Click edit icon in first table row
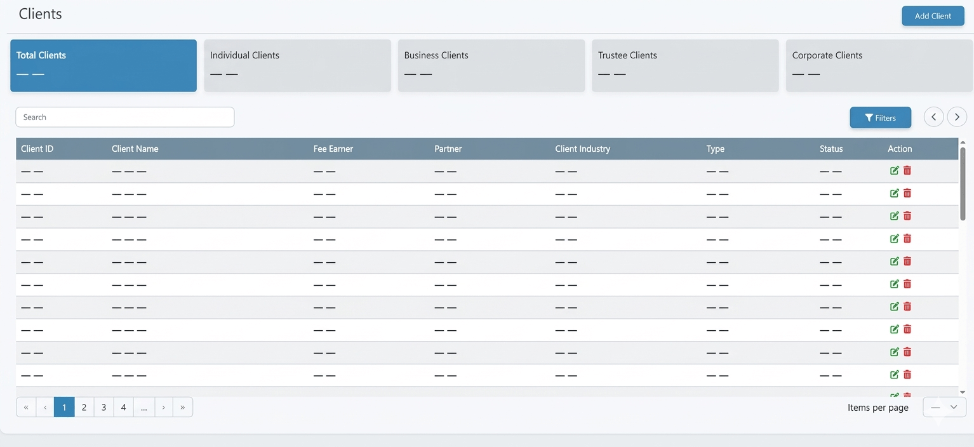The width and height of the screenshot is (974, 447). (x=894, y=170)
